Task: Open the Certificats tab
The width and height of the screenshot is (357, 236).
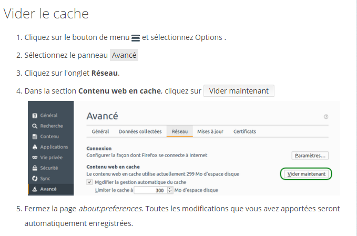Action: tap(244, 131)
